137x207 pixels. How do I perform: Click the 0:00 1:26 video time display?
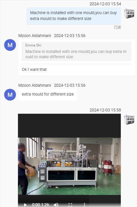pyautogui.click(x=40, y=205)
